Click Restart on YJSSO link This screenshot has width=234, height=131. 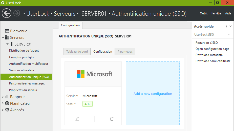(206, 43)
